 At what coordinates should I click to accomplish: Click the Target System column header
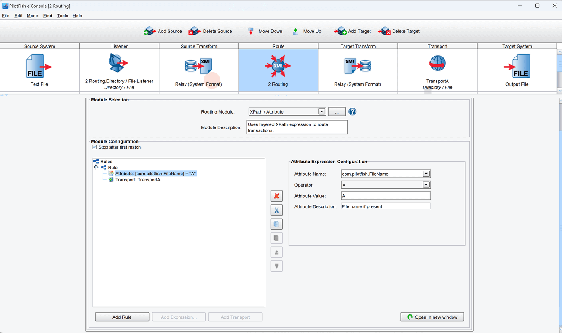point(517,46)
